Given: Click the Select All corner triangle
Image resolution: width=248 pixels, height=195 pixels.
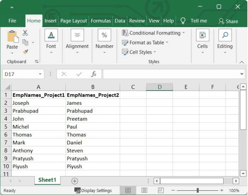Looking at the screenshot, I should pyautogui.click(x=7, y=87).
